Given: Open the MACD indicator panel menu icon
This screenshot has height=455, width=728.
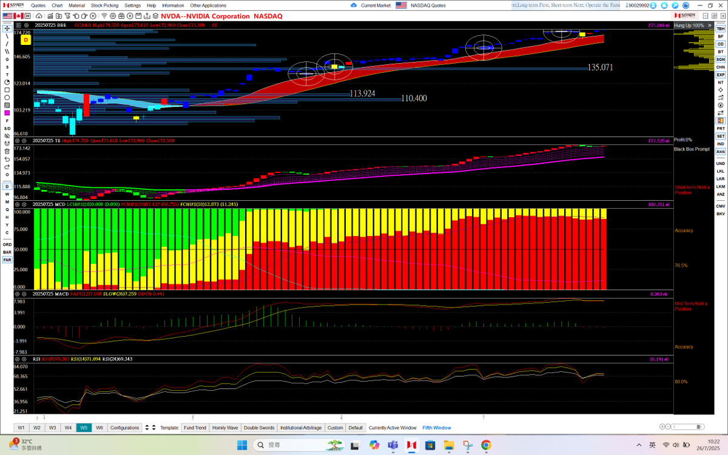Looking at the screenshot, I should coord(17,293).
